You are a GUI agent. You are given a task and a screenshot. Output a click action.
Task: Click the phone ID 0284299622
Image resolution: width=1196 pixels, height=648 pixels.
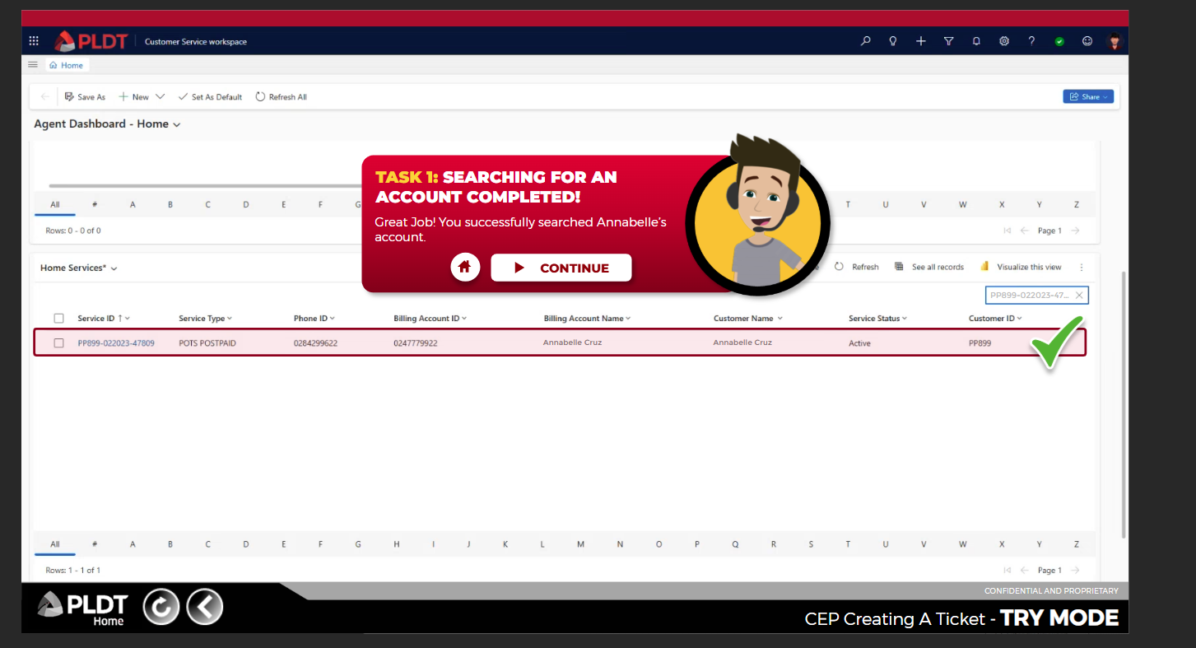[x=315, y=343]
